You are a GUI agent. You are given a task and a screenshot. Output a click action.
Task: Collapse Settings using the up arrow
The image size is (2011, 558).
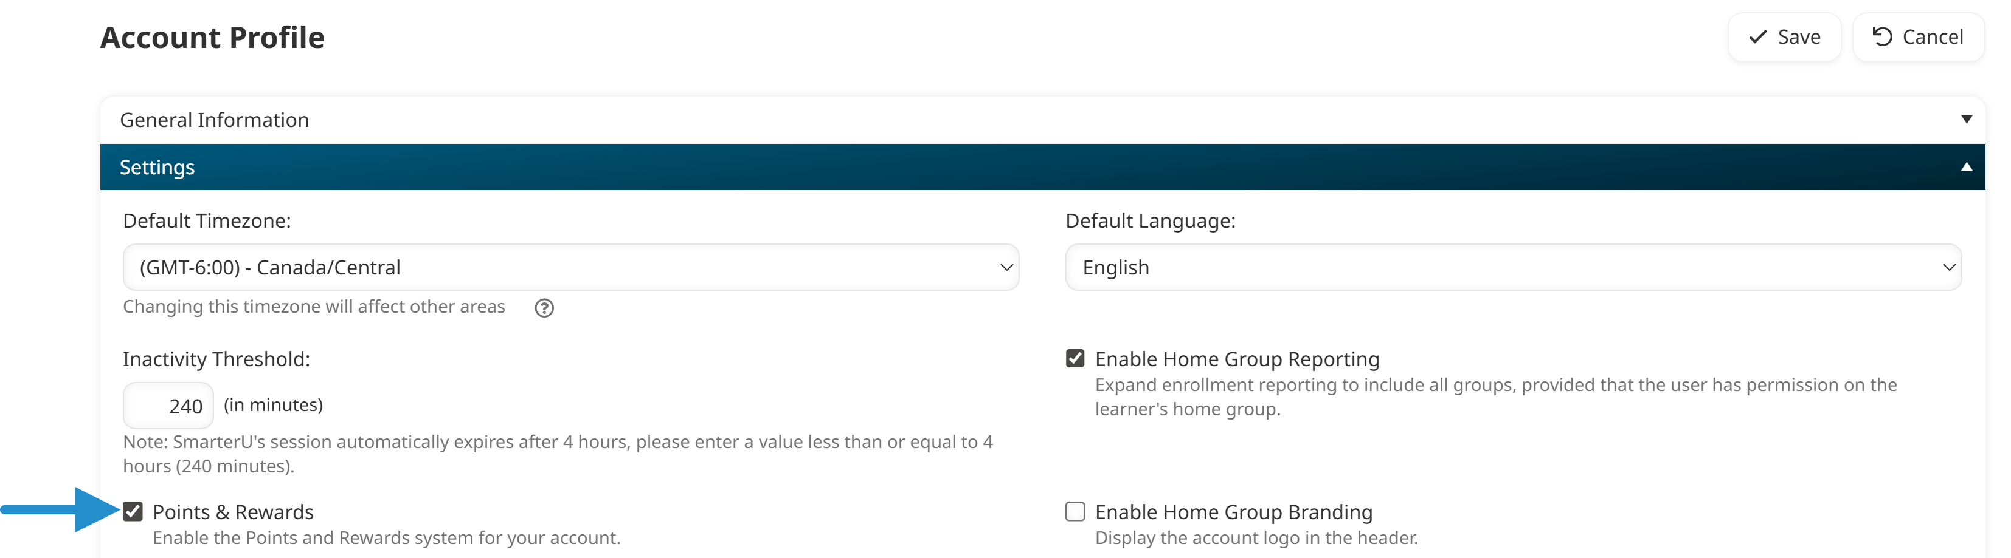[x=1966, y=167]
